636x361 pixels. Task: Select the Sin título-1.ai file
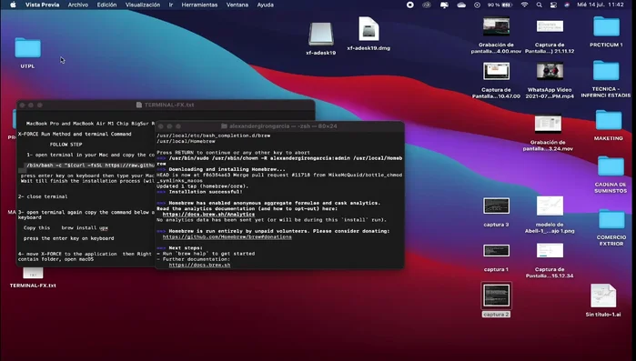coord(603,296)
